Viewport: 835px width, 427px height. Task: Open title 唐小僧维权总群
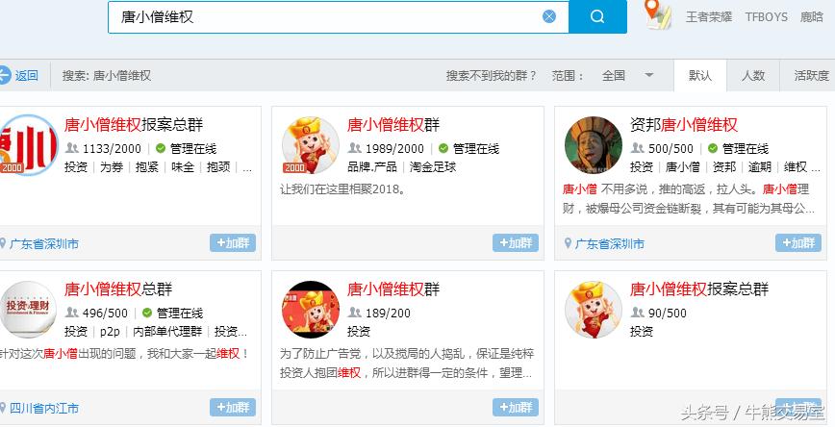[118, 289]
